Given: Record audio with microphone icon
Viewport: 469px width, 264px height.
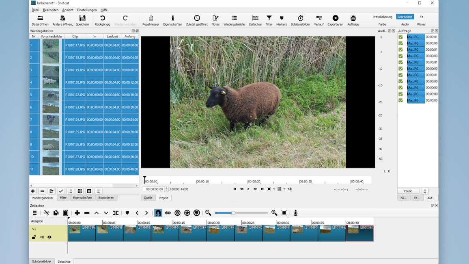Looking at the screenshot, I should [x=295, y=213].
